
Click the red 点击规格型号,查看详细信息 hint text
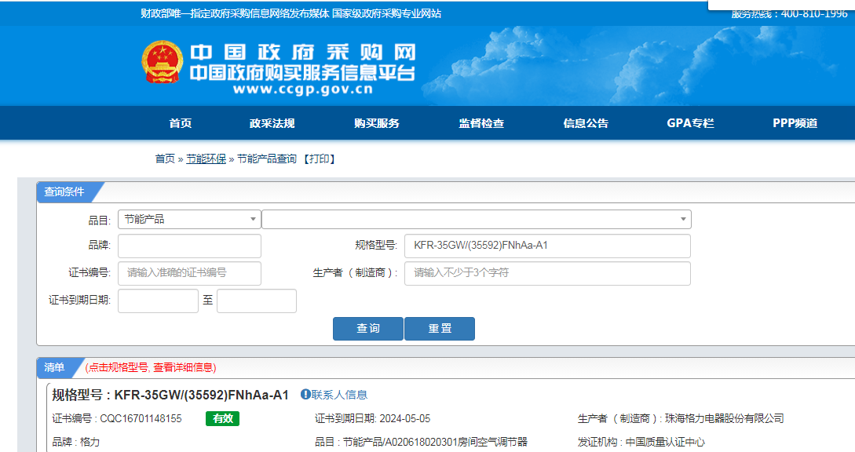pos(151,367)
